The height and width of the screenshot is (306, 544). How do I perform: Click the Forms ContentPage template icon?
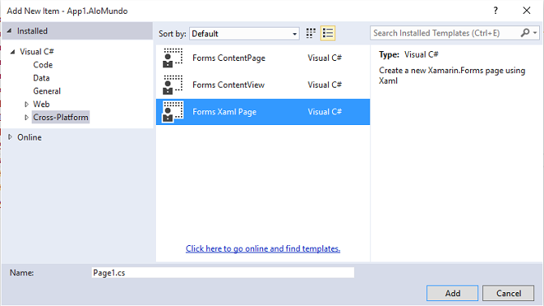(x=173, y=58)
